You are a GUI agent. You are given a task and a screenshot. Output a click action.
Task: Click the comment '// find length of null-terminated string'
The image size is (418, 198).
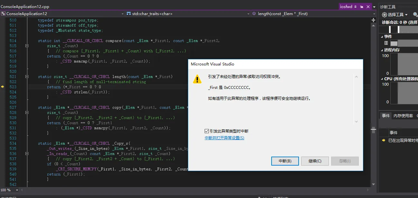pos(101,82)
